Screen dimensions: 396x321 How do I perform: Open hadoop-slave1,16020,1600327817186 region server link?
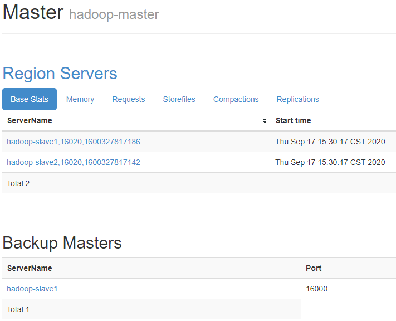tap(74, 142)
